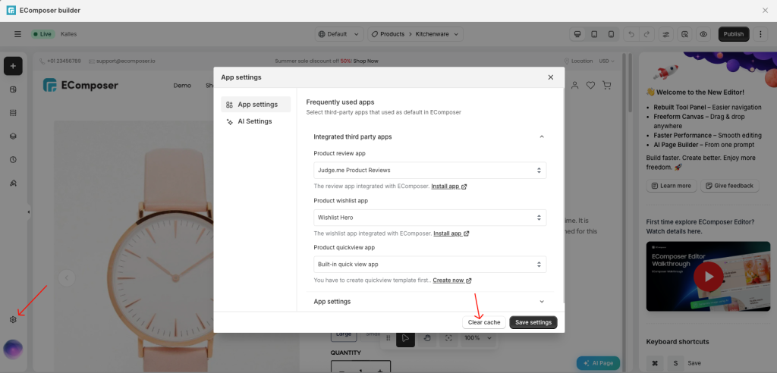The image size is (777, 373).
Task: Click the Learn more button
Action: [x=672, y=186]
